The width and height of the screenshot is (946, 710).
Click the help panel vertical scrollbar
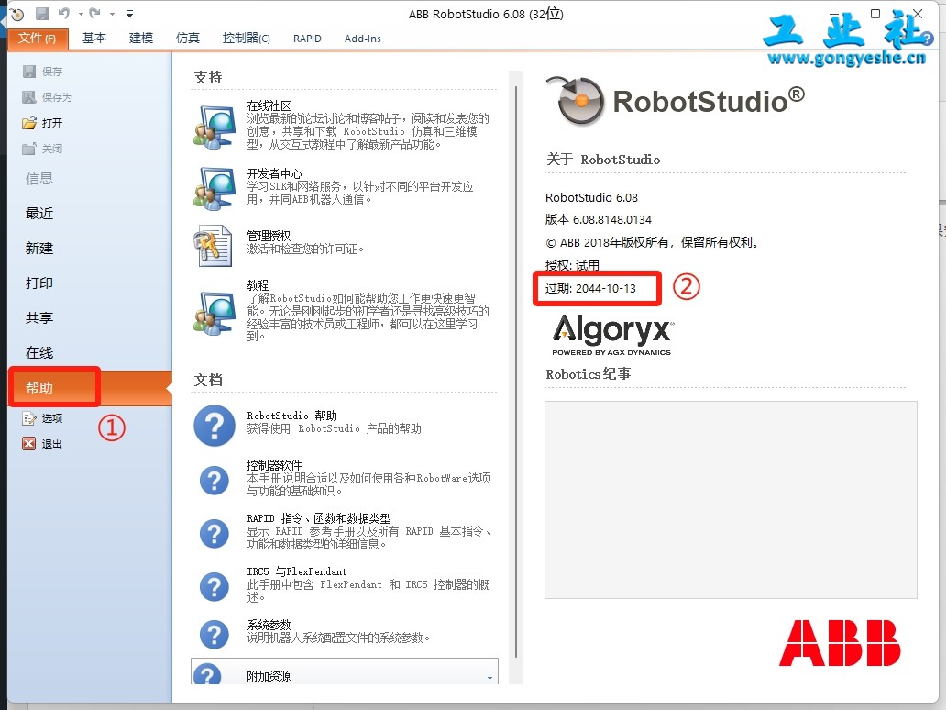click(x=516, y=372)
